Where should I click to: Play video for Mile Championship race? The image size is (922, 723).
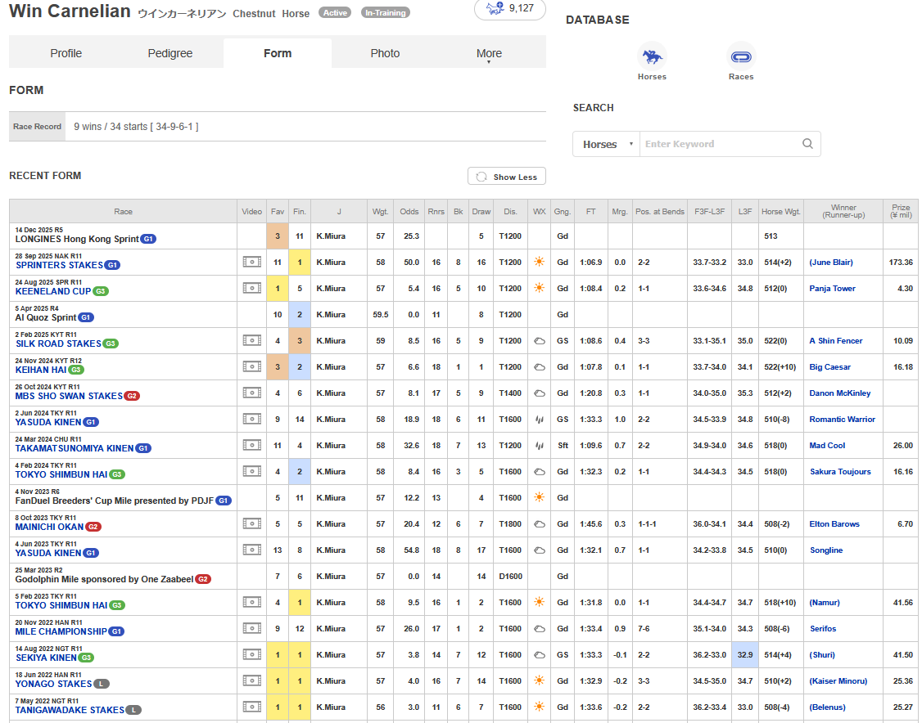(251, 628)
